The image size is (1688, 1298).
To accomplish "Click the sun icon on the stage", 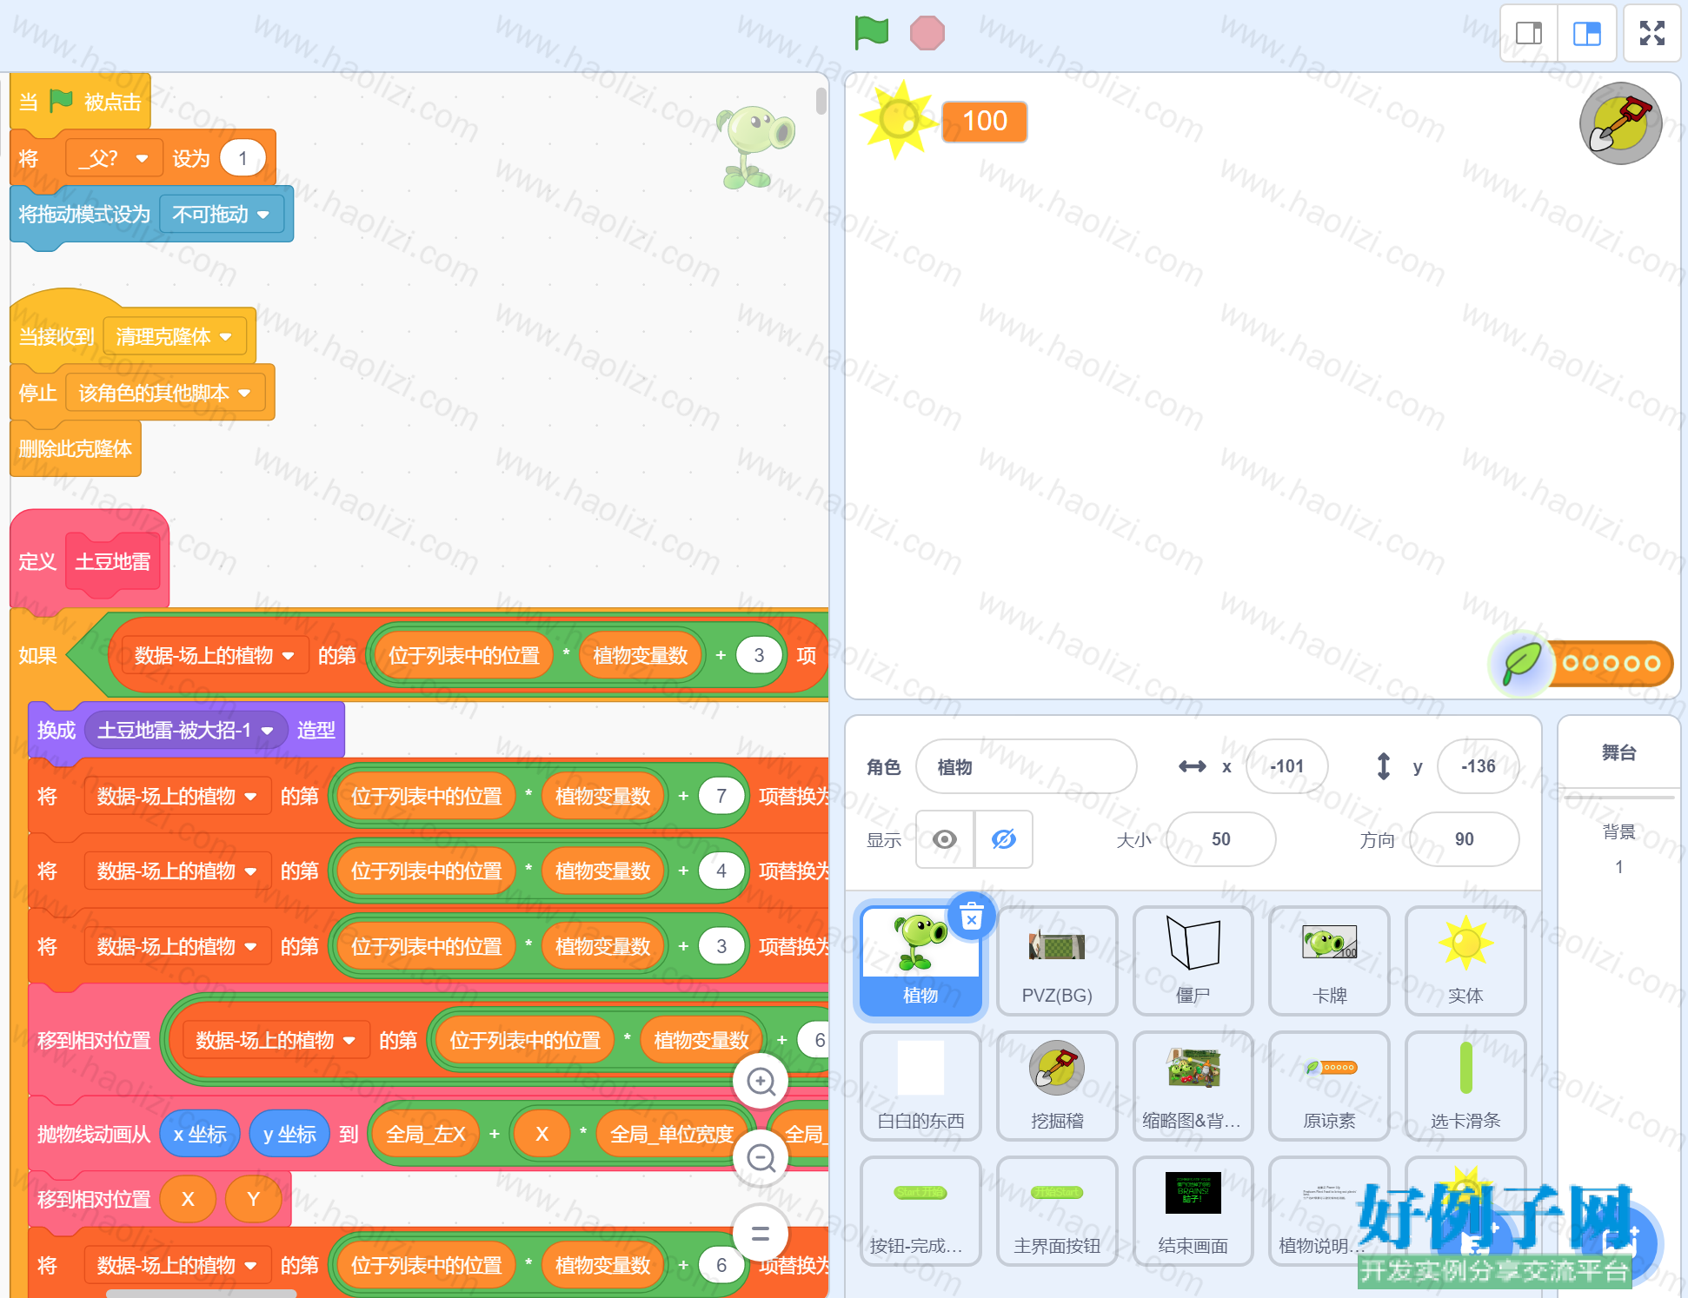I will tap(899, 119).
